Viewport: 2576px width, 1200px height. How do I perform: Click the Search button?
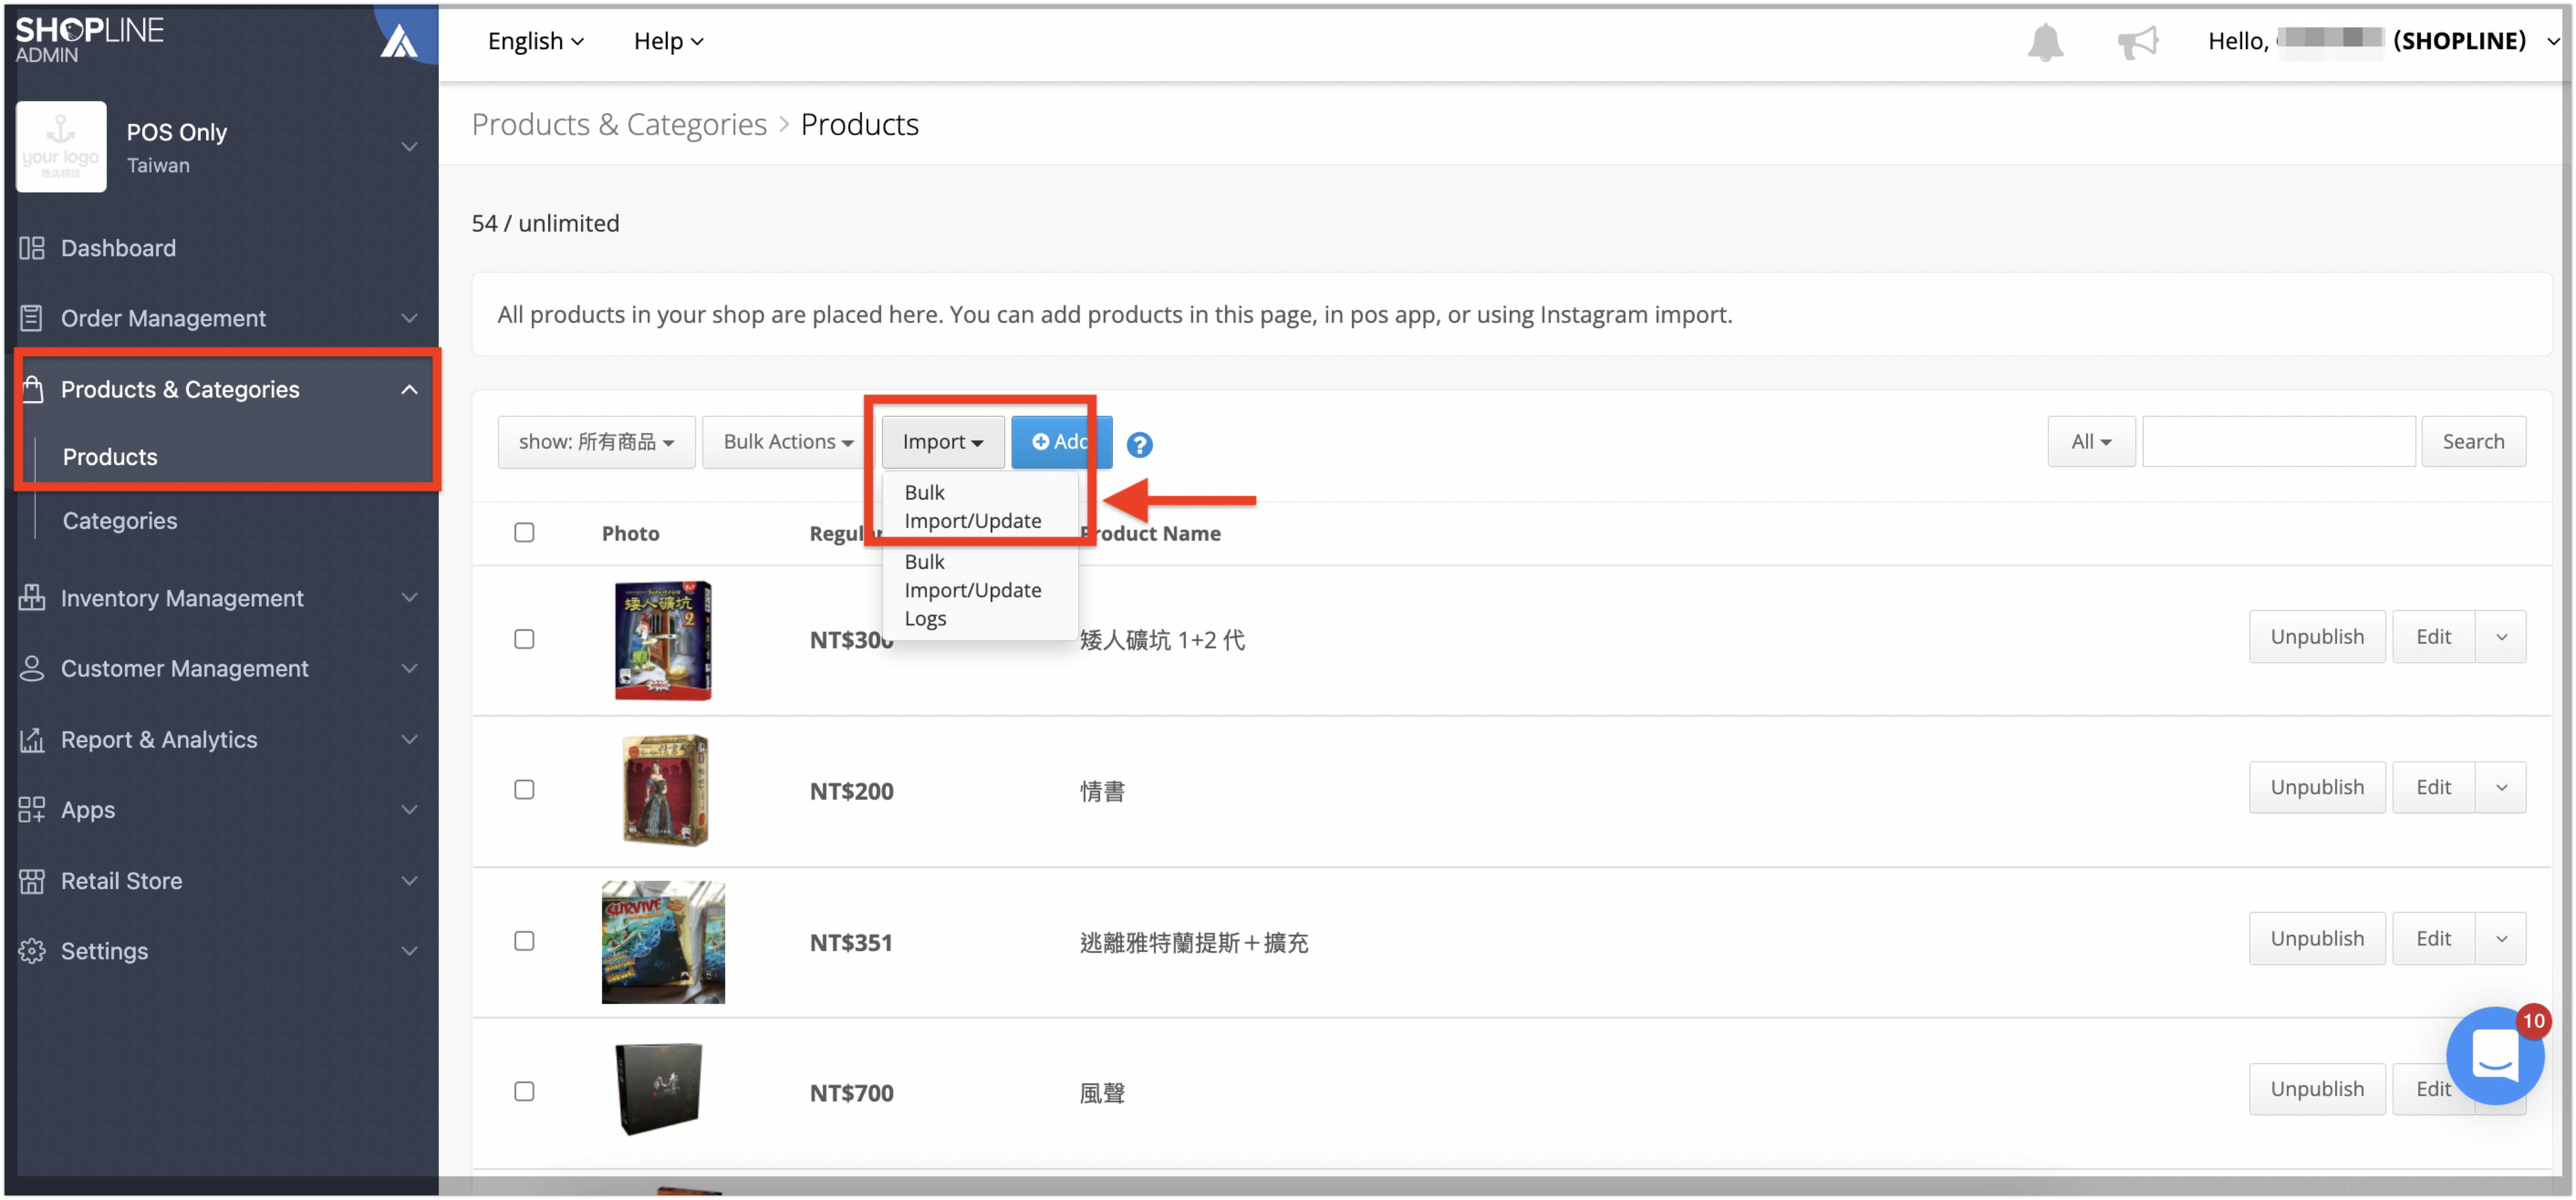pos(2473,442)
